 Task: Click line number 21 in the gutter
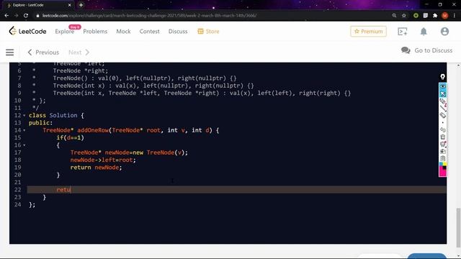pos(17,182)
